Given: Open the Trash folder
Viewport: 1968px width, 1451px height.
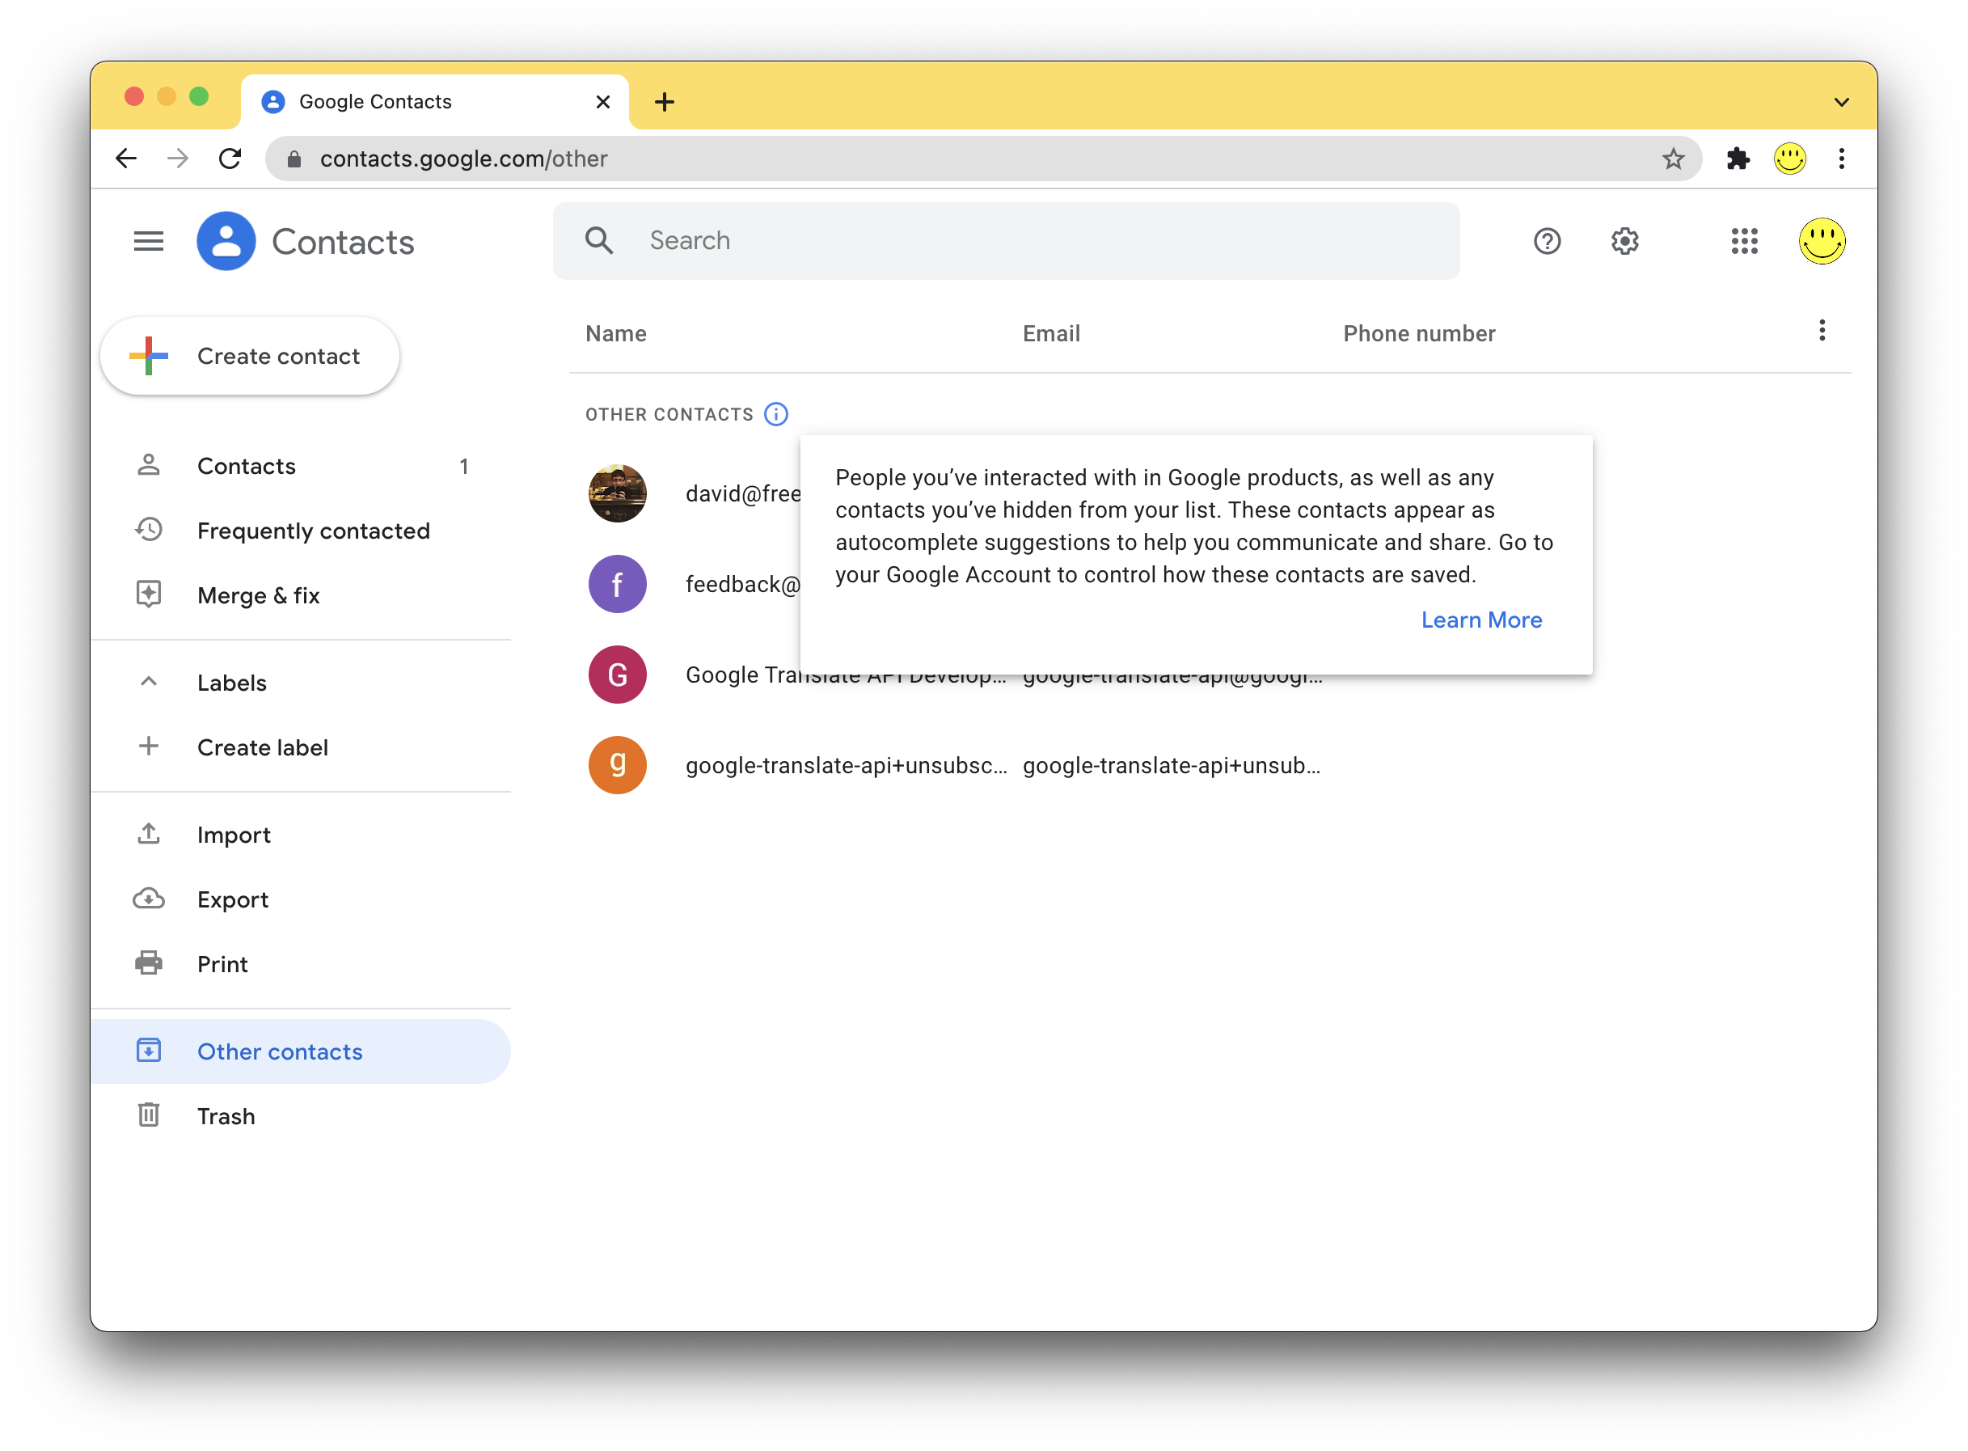Looking at the screenshot, I should pos(300,1115).
